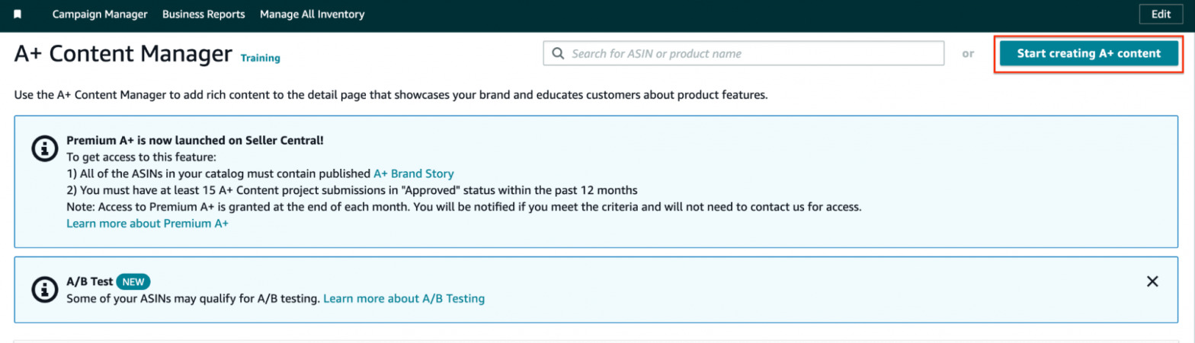Click the A/B Test banner title
This screenshot has height=343, width=1195.
point(90,281)
